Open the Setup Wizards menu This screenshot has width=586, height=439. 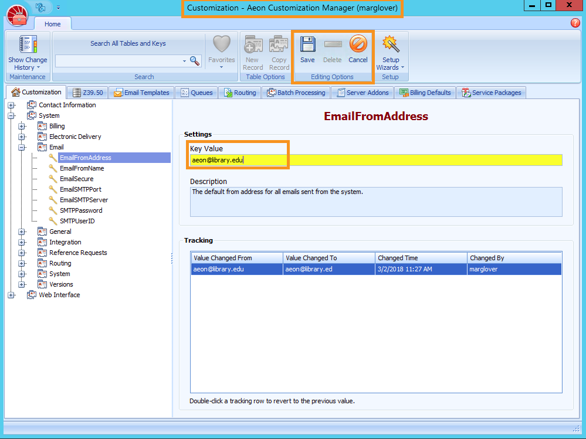click(391, 53)
